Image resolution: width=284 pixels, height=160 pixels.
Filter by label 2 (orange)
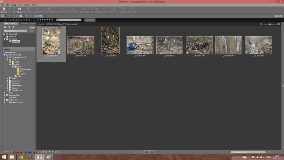coord(11,20)
